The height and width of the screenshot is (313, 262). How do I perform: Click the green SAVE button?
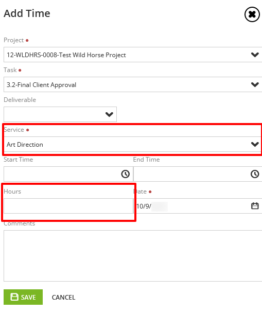coord(23,297)
